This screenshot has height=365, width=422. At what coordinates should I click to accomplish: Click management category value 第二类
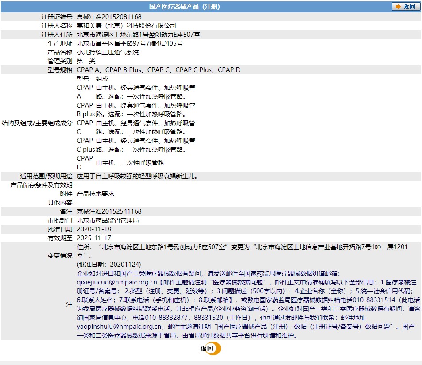[x=86, y=61]
